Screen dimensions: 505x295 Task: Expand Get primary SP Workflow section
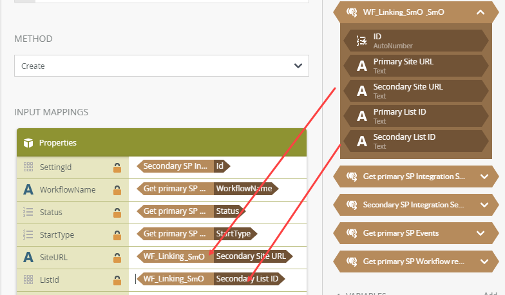(x=484, y=262)
